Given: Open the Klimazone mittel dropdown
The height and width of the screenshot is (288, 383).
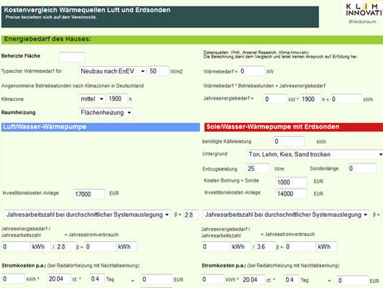Looking at the screenshot, I should coord(92,99).
